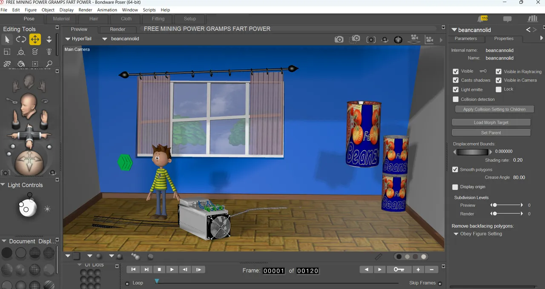Click the pencil icon below the viewport
The image size is (545, 289).
point(378,256)
